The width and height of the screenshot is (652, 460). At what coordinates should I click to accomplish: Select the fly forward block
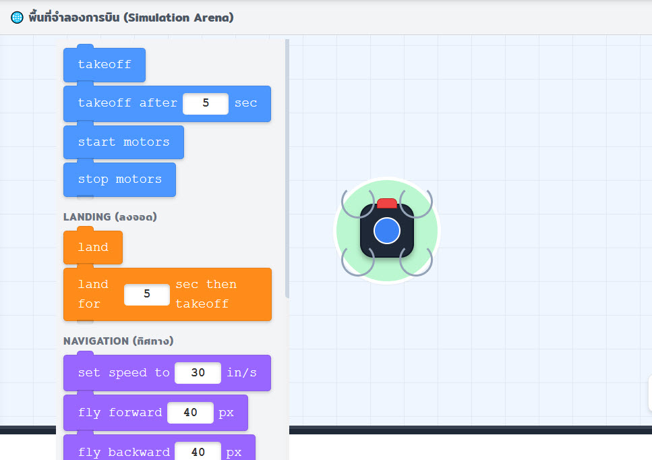[156, 413]
